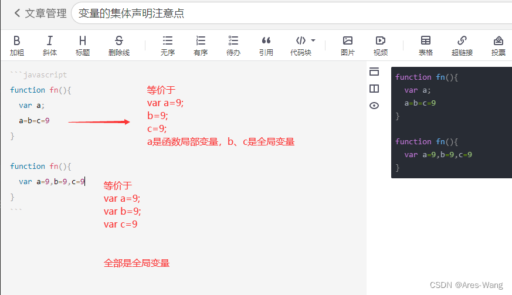Insert an image (图片)
This screenshot has width=512, height=295.
pyautogui.click(x=347, y=45)
